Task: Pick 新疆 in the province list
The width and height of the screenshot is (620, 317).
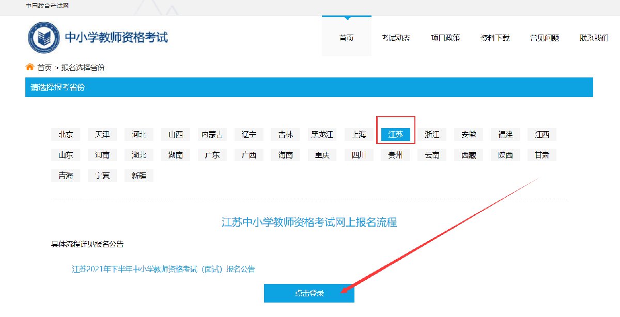Action: tap(139, 176)
